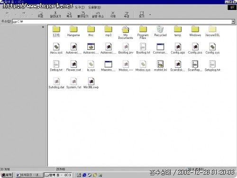Screen dimensions: 237x178
Task: Click the Cut (잘라내기) toolbar button
Action: click(55, 15)
